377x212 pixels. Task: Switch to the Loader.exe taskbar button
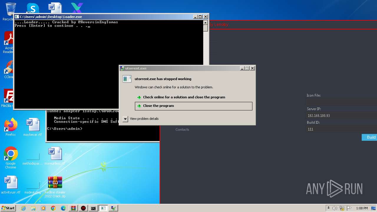pyautogui.click(x=103, y=208)
